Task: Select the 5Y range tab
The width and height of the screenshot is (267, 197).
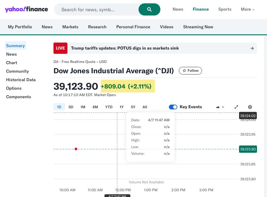Action: pos(133,107)
